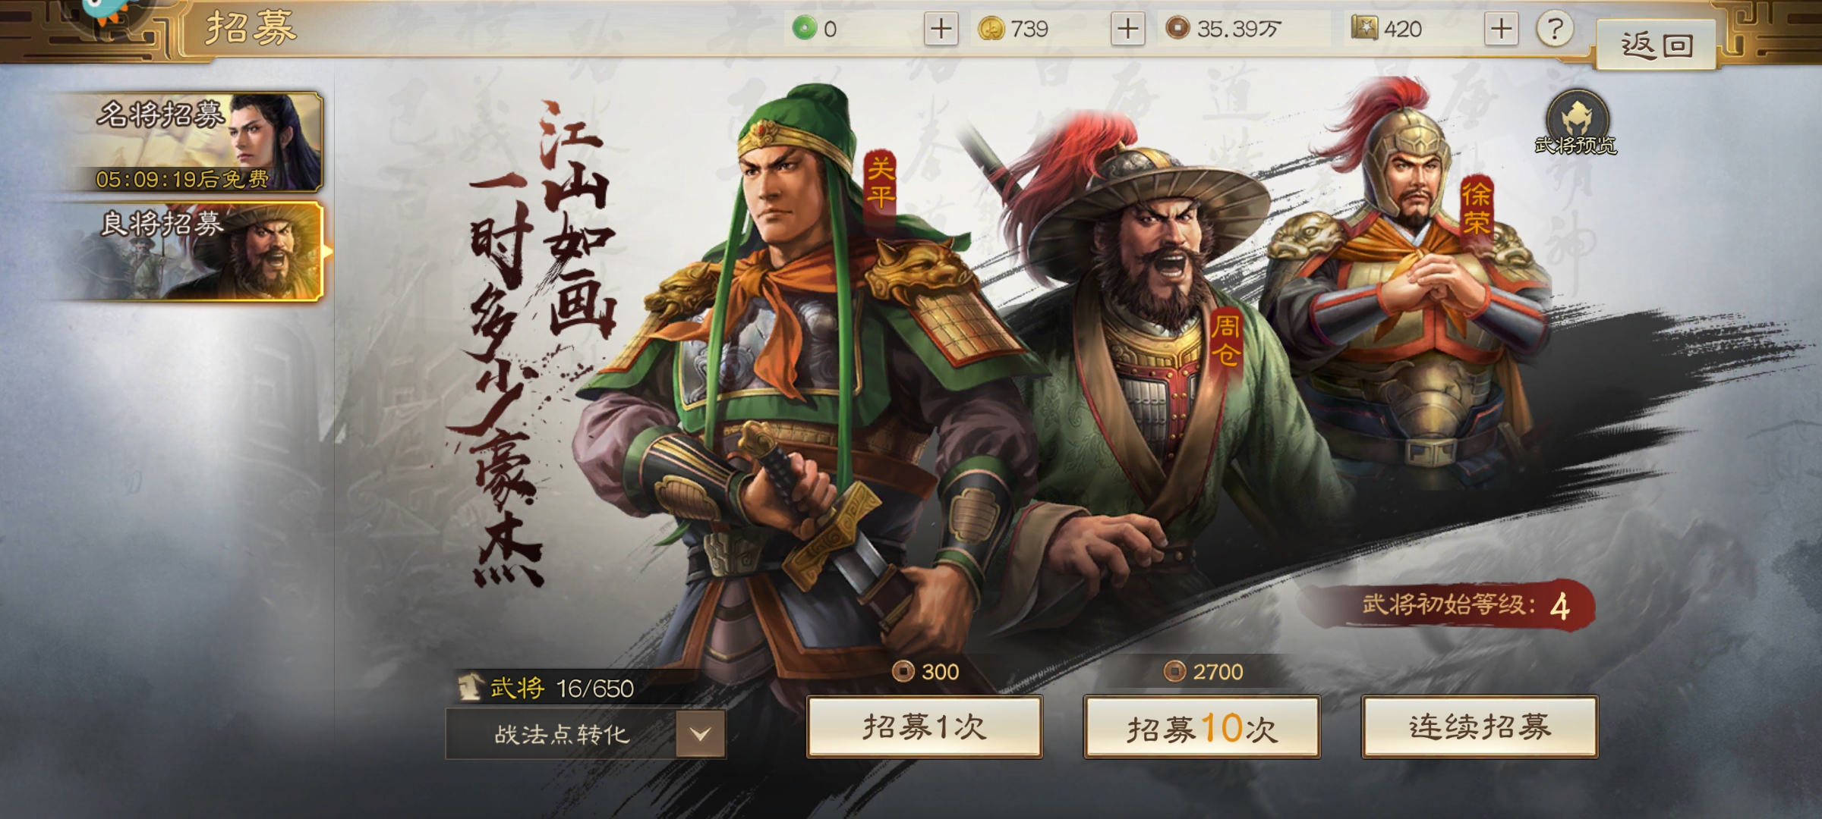Start 连续招募 continuous recruiting
1822x819 pixels.
[x=1480, y=726]
